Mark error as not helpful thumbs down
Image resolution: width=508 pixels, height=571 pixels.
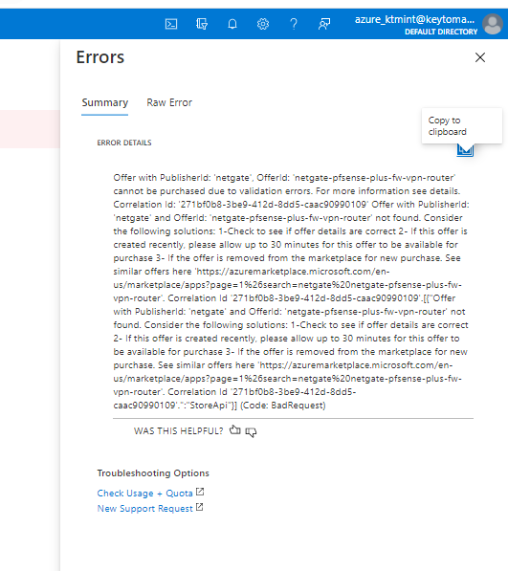point(251,432)
